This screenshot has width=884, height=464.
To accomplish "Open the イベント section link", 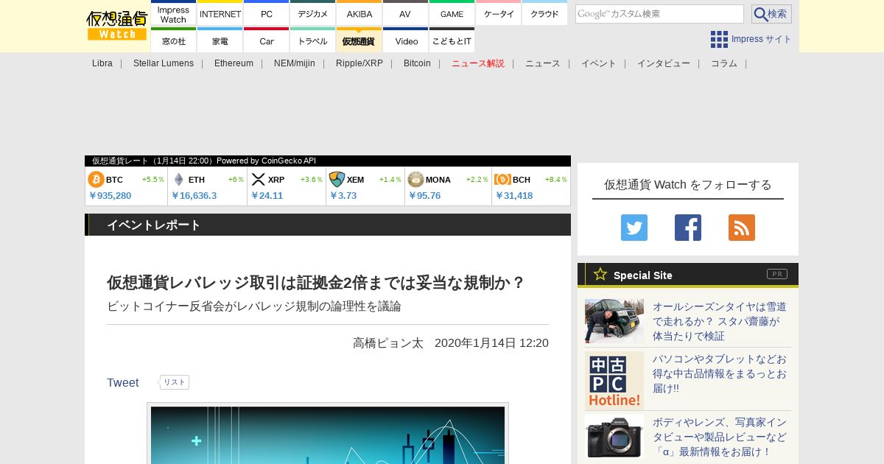I will (x=599, y=63).
